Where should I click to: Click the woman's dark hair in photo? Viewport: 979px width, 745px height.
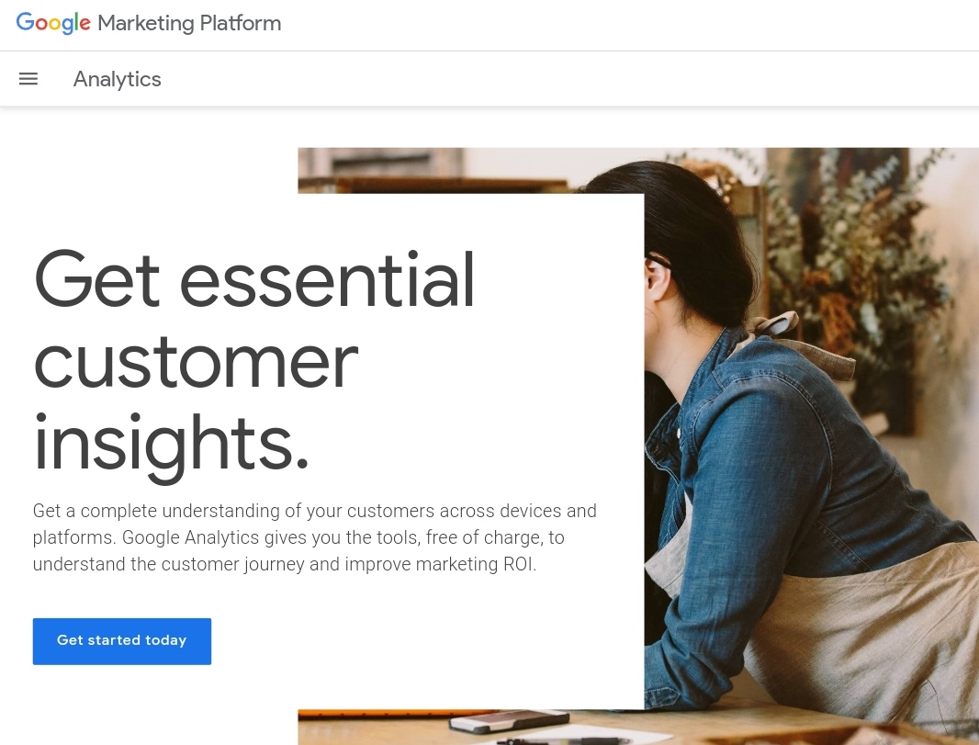click(x=693, y=237)
